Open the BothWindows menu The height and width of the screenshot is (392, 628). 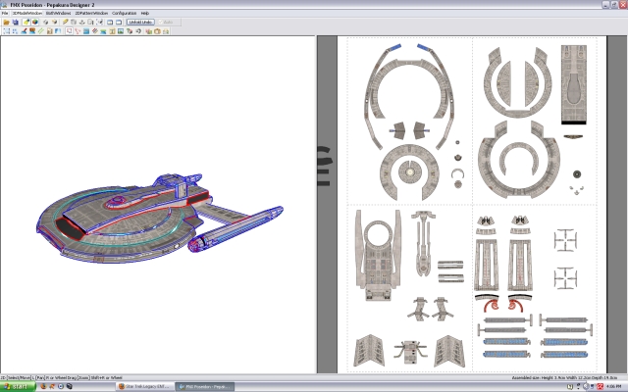pyautogui.click(x=58, y=13)
